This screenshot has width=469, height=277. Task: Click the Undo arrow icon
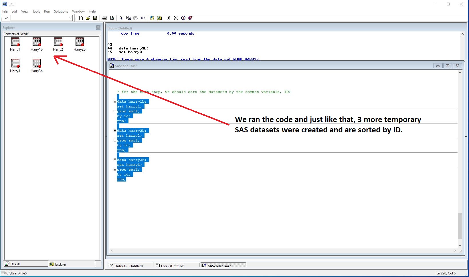(x=143, y=18)
